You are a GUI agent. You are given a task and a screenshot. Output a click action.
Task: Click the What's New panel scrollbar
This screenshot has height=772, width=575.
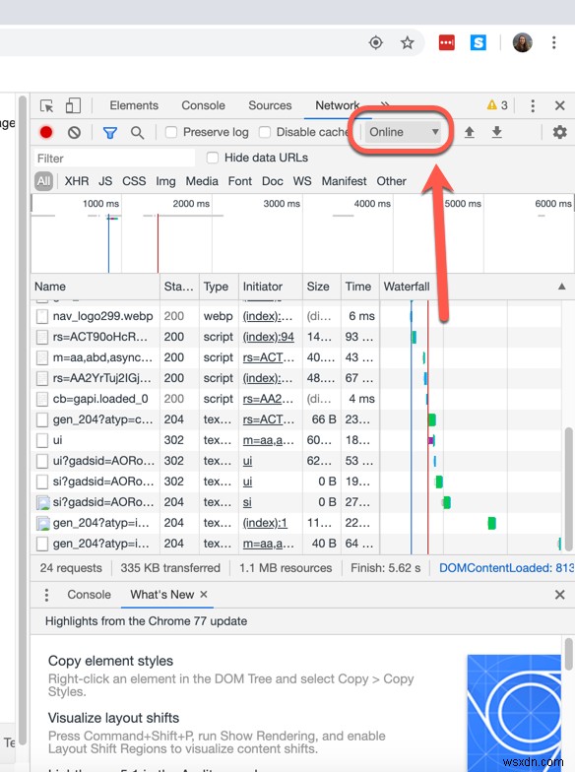tap(569, 654)
